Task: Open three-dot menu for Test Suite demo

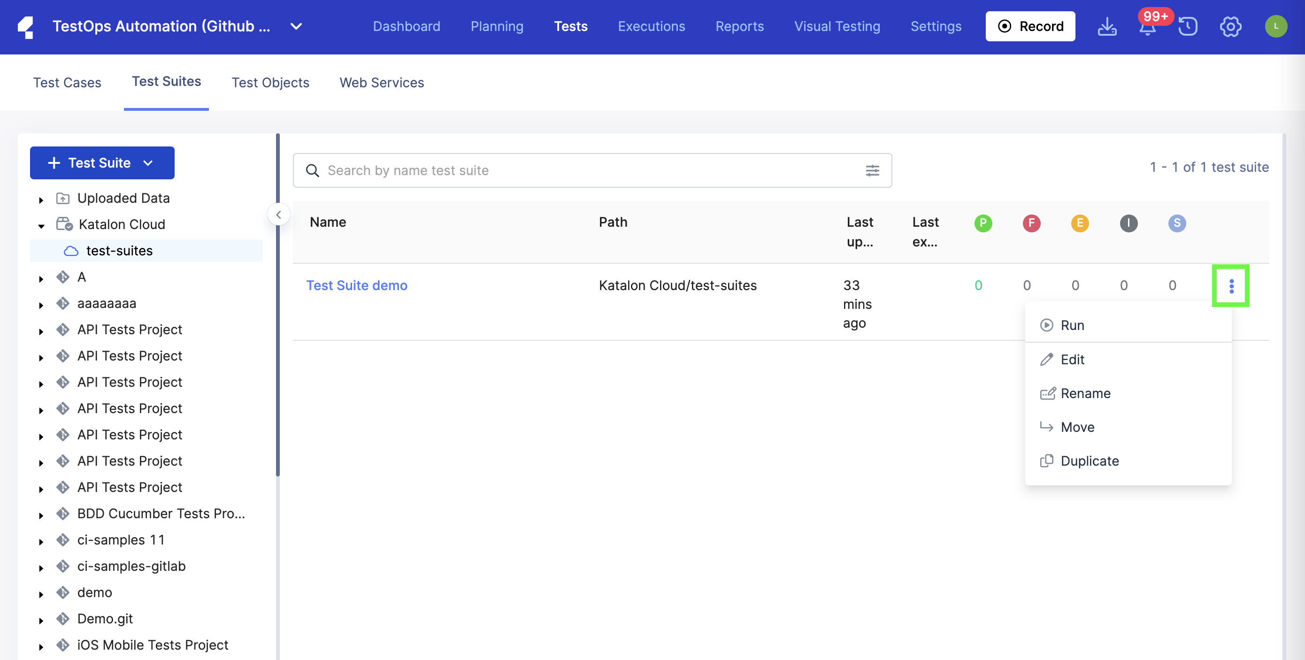Action: point(1231,286)
